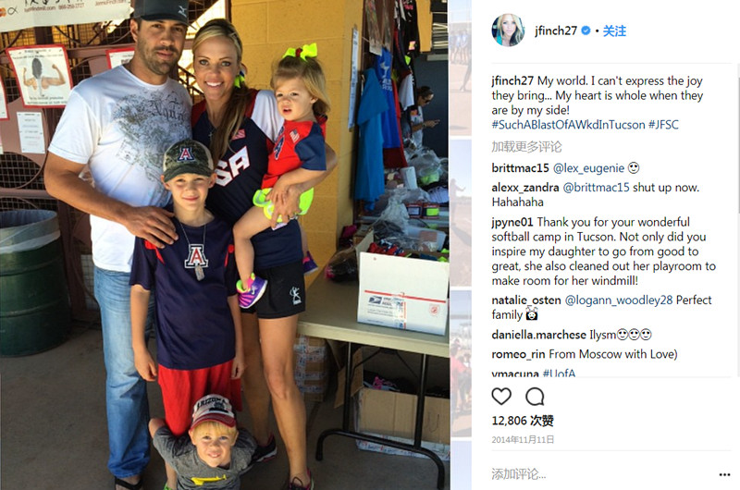Open the @lex_eugenie mention
Viewport: 740px width, 490px height.
588,168
